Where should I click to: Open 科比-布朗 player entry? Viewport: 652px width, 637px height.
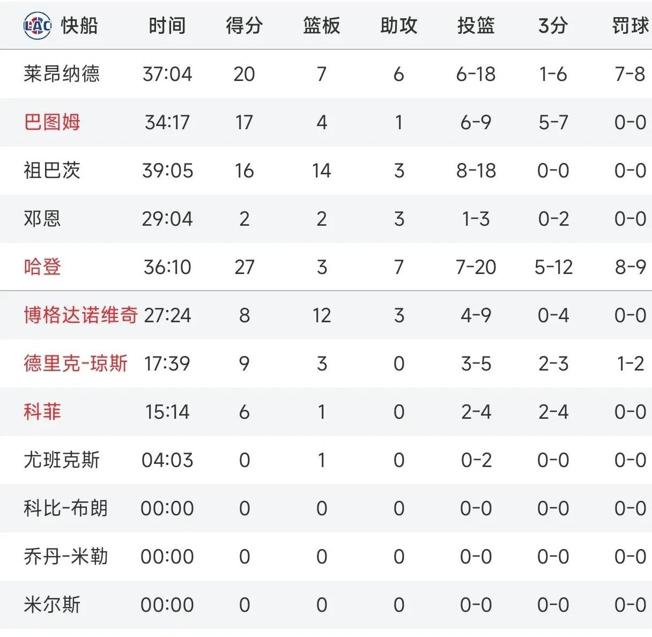point(65,508)
